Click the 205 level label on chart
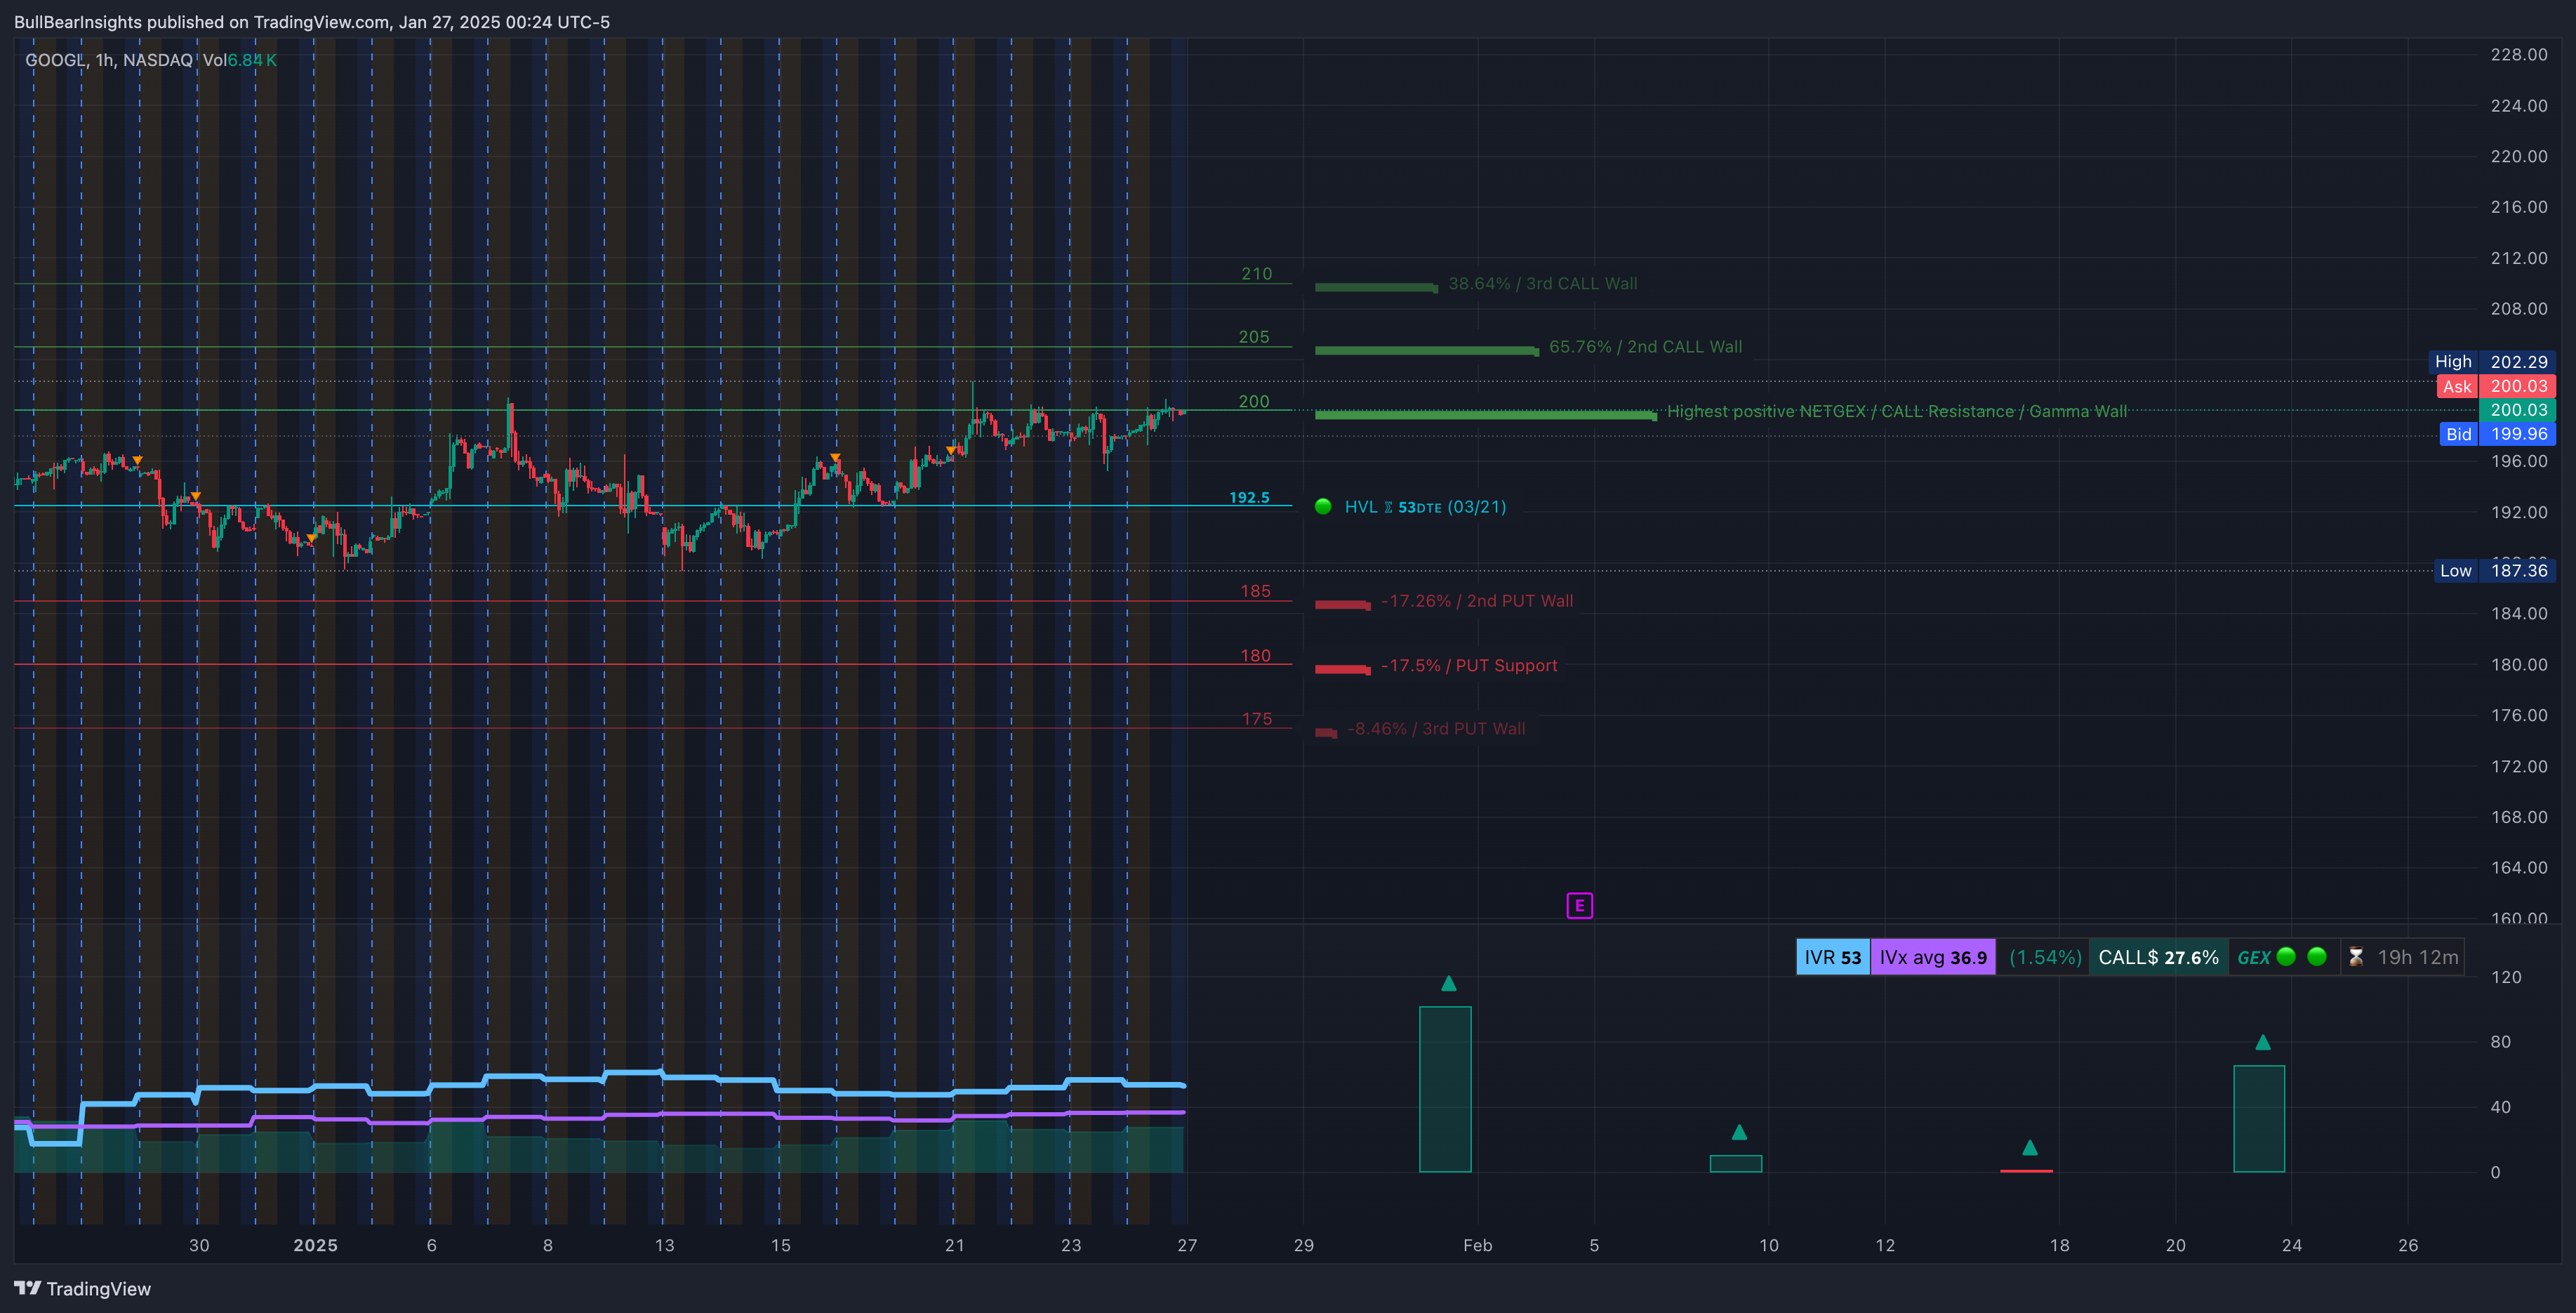2576x1313 pixels. (1254, 337)
